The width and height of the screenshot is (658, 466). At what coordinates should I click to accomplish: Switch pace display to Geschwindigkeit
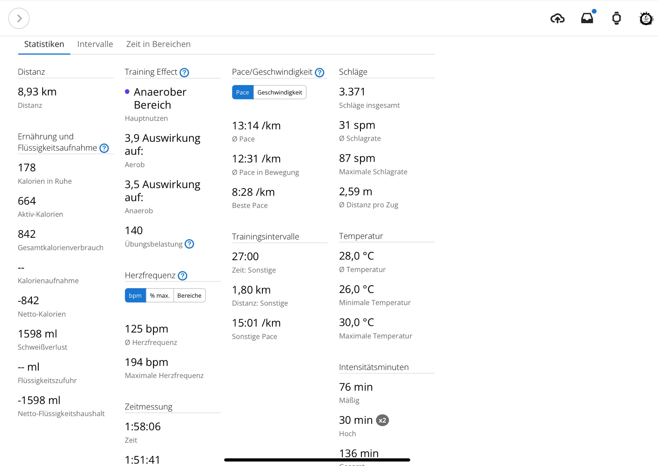[x=280, y=92]
